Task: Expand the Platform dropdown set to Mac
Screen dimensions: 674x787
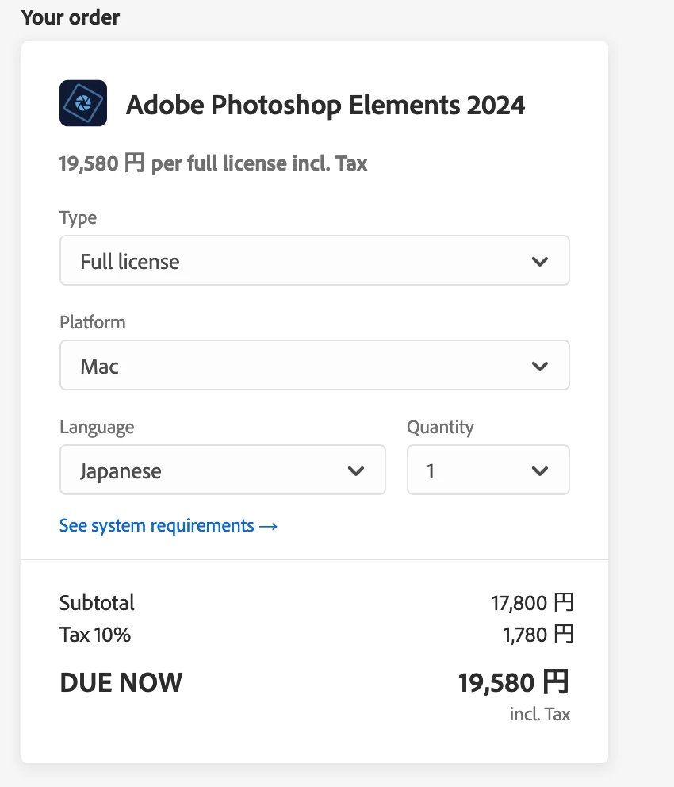Action: 314,366
